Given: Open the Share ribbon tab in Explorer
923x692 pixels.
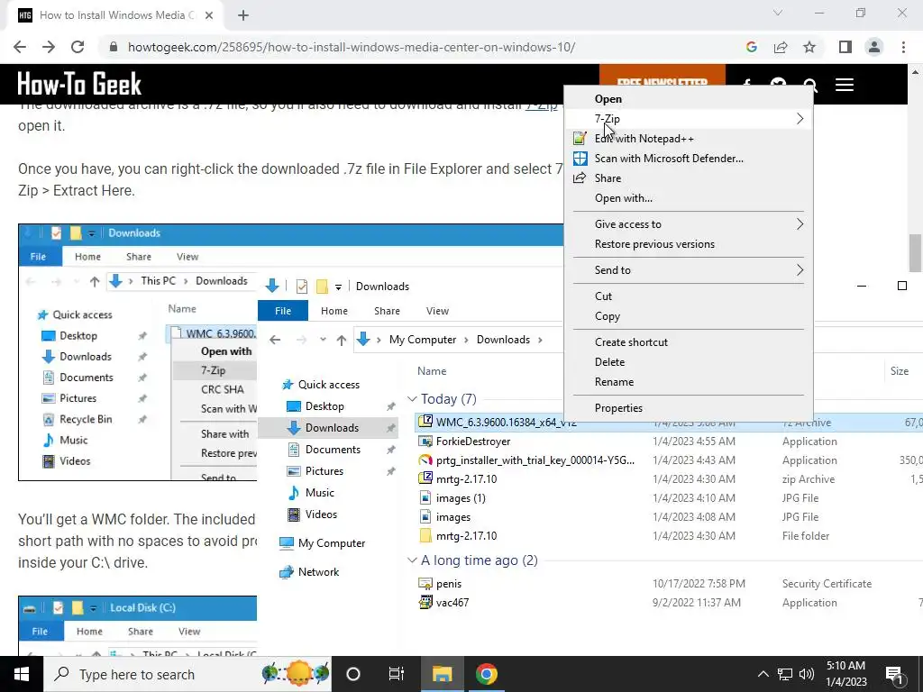Looking at the screenshot, I should pyautogui.click(x=387, y=311).
